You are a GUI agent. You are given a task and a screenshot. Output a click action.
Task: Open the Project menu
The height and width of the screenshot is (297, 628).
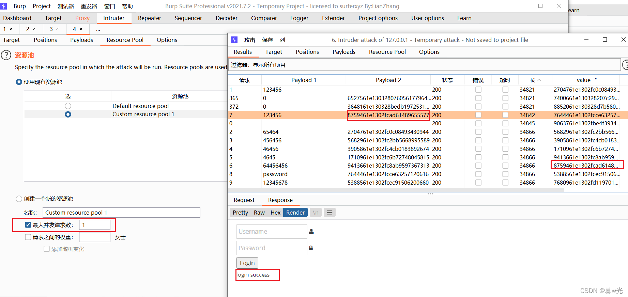42,6
